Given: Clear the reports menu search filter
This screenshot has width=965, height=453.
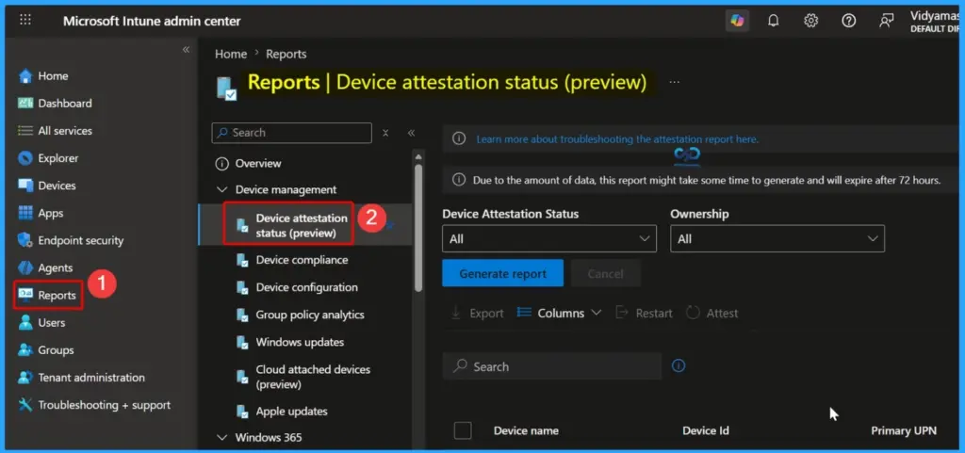Looking at the screenshot, I should click(x=385, y=133).
